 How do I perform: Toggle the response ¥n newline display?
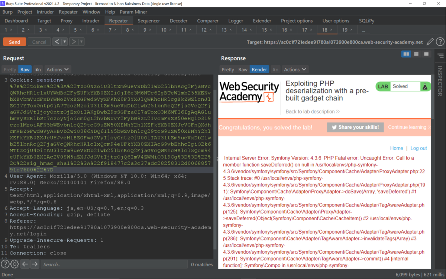[x=275, y=70]
